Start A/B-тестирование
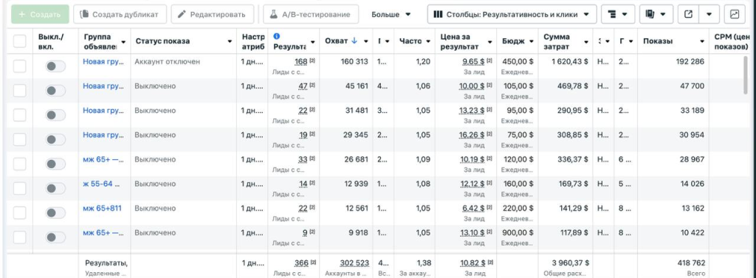756x278 pixels. [311, 15]
